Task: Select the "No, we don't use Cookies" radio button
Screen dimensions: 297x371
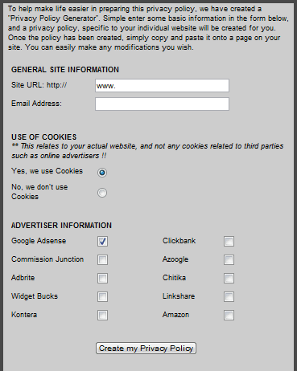Action: (102, 193)
